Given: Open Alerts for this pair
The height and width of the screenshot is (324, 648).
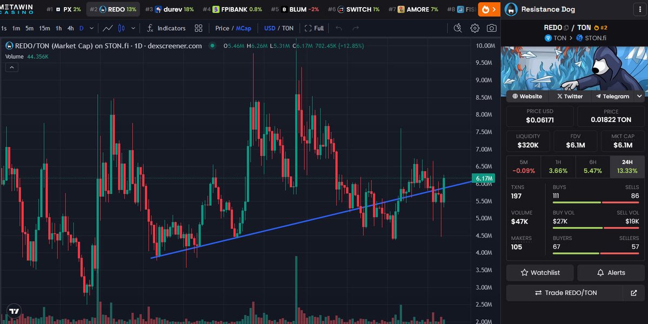Looking at the screenshot, I should point(611,272).
